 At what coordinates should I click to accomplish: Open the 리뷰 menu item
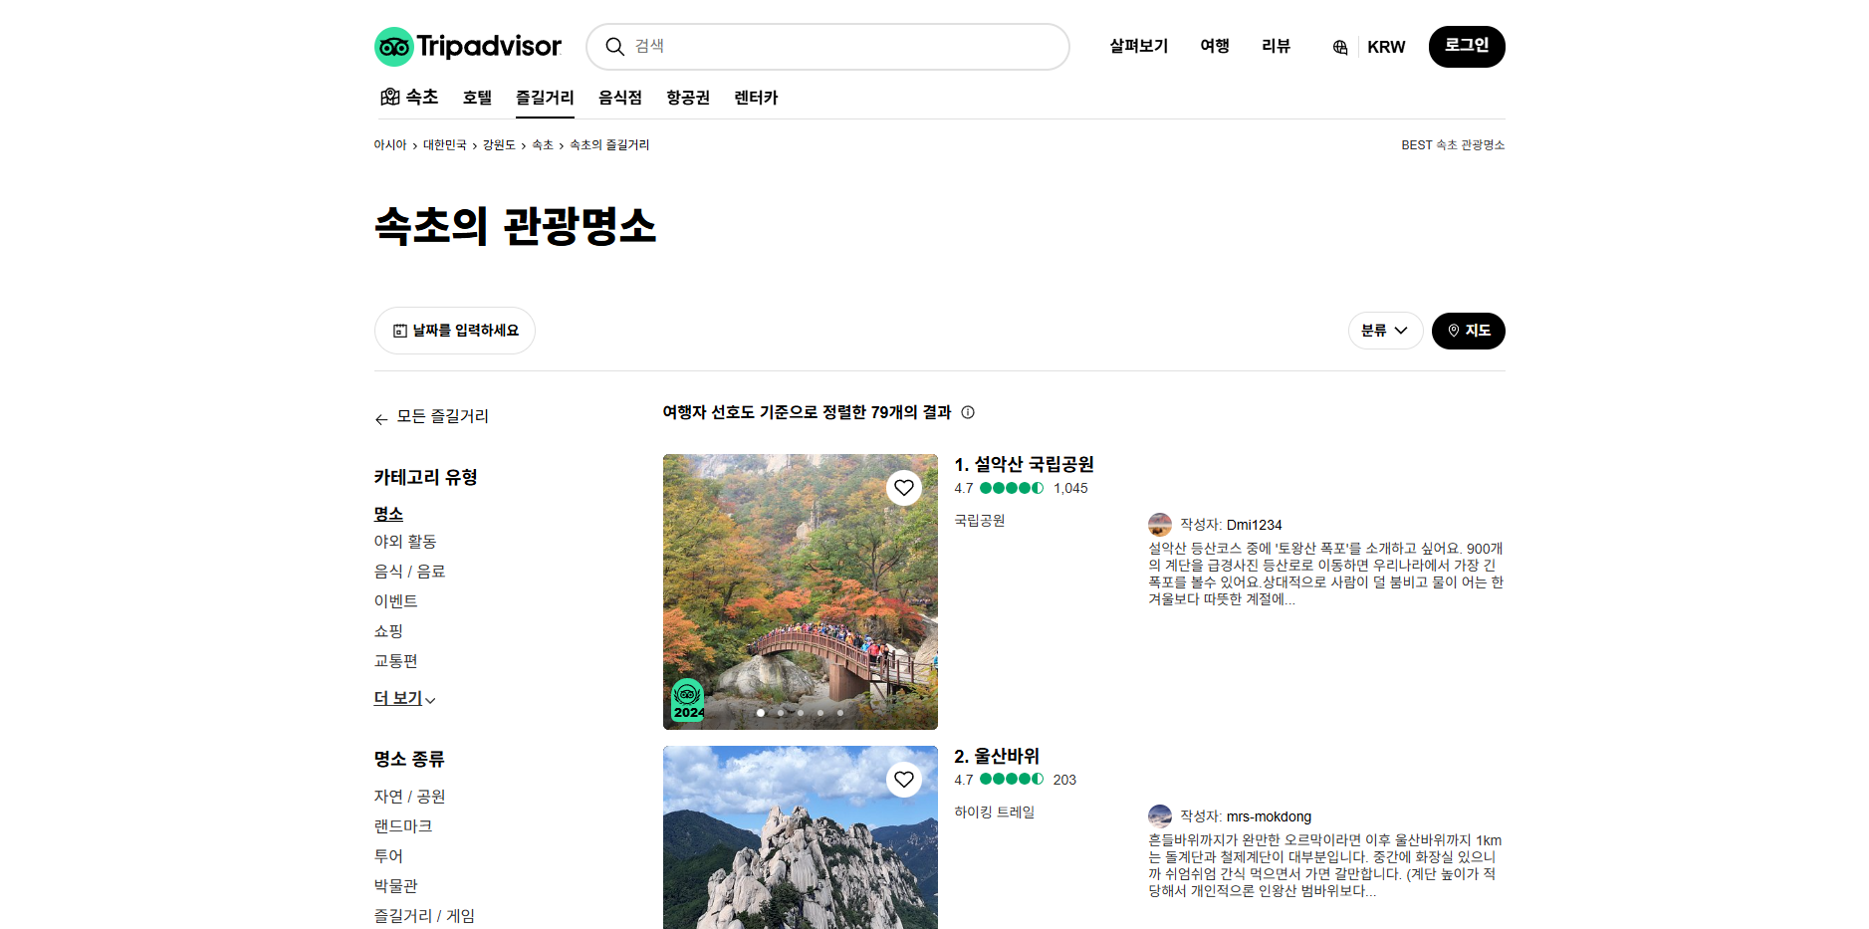coord(1276,46)
